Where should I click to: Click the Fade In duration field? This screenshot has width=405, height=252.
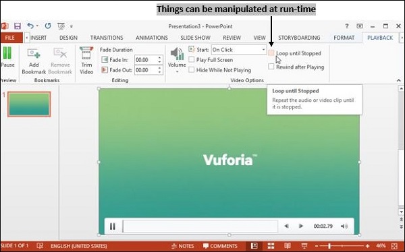pos(146,60)
